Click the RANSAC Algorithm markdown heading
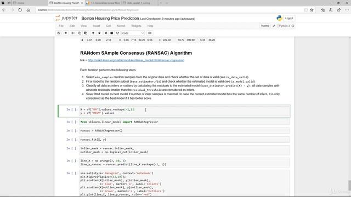 [x=136, y=53]
